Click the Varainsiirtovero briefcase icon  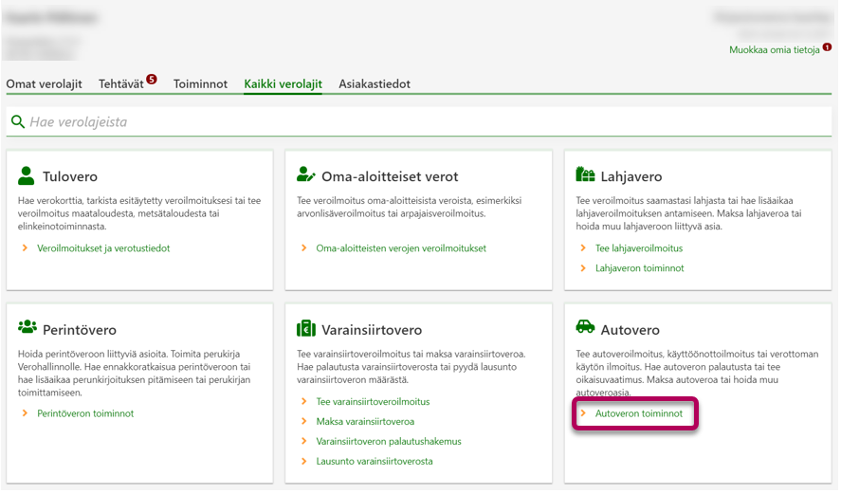coord(306,329)
